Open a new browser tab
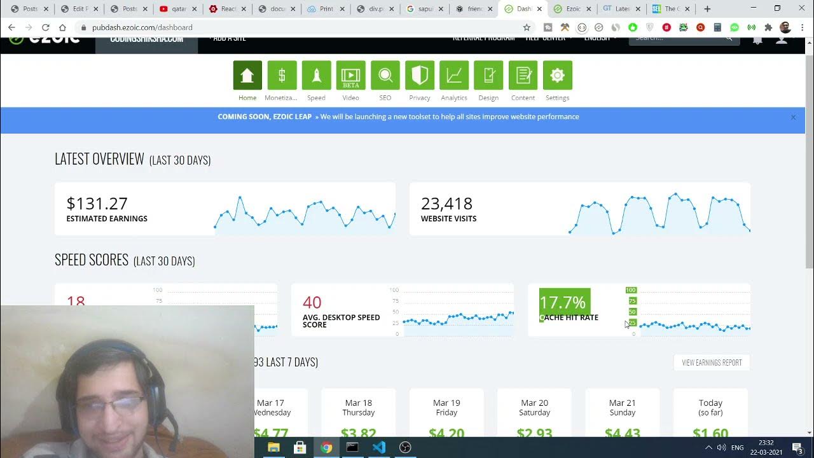The width and height of the screenshot is (814, 458). point(707,9)
